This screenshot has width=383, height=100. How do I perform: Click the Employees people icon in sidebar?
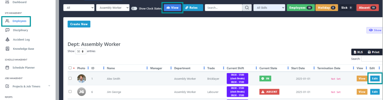click(x=7, y=21)
